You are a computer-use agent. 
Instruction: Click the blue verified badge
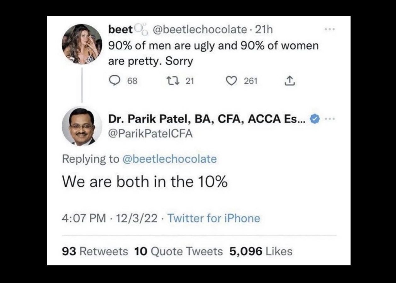[315, 119]
